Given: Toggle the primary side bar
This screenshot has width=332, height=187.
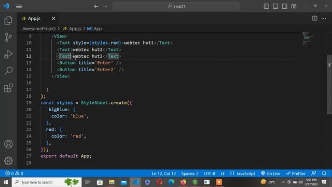Looking at the screenshot, I should [x=266, y=6].
